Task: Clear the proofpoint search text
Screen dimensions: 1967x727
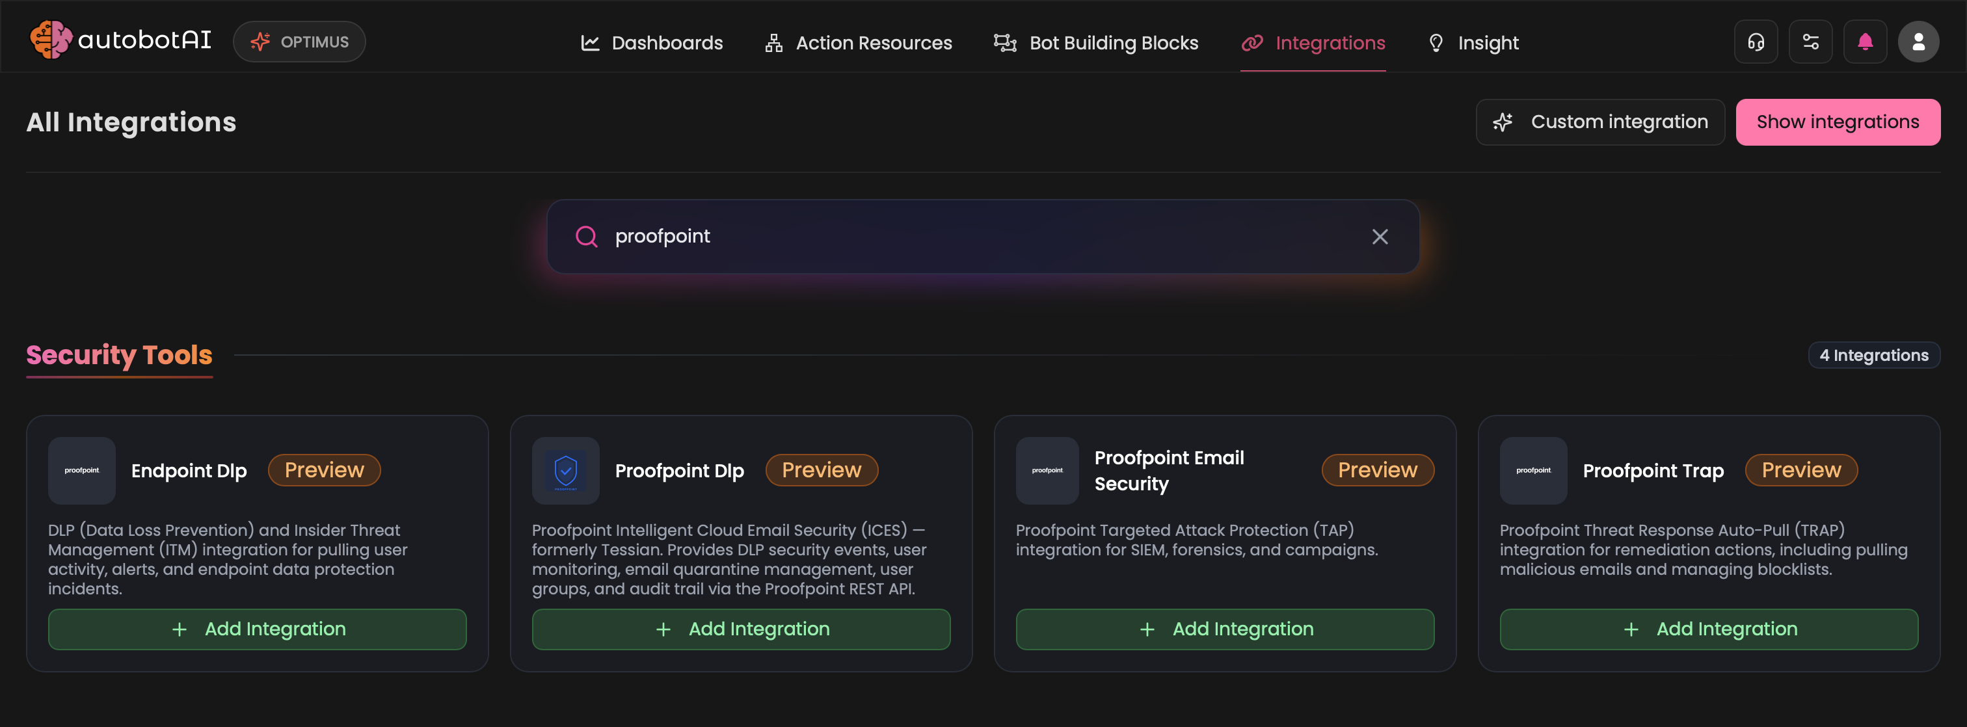Action: point(1380,237)
